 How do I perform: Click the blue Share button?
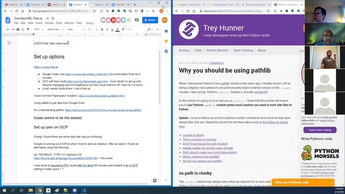point(150,20)
